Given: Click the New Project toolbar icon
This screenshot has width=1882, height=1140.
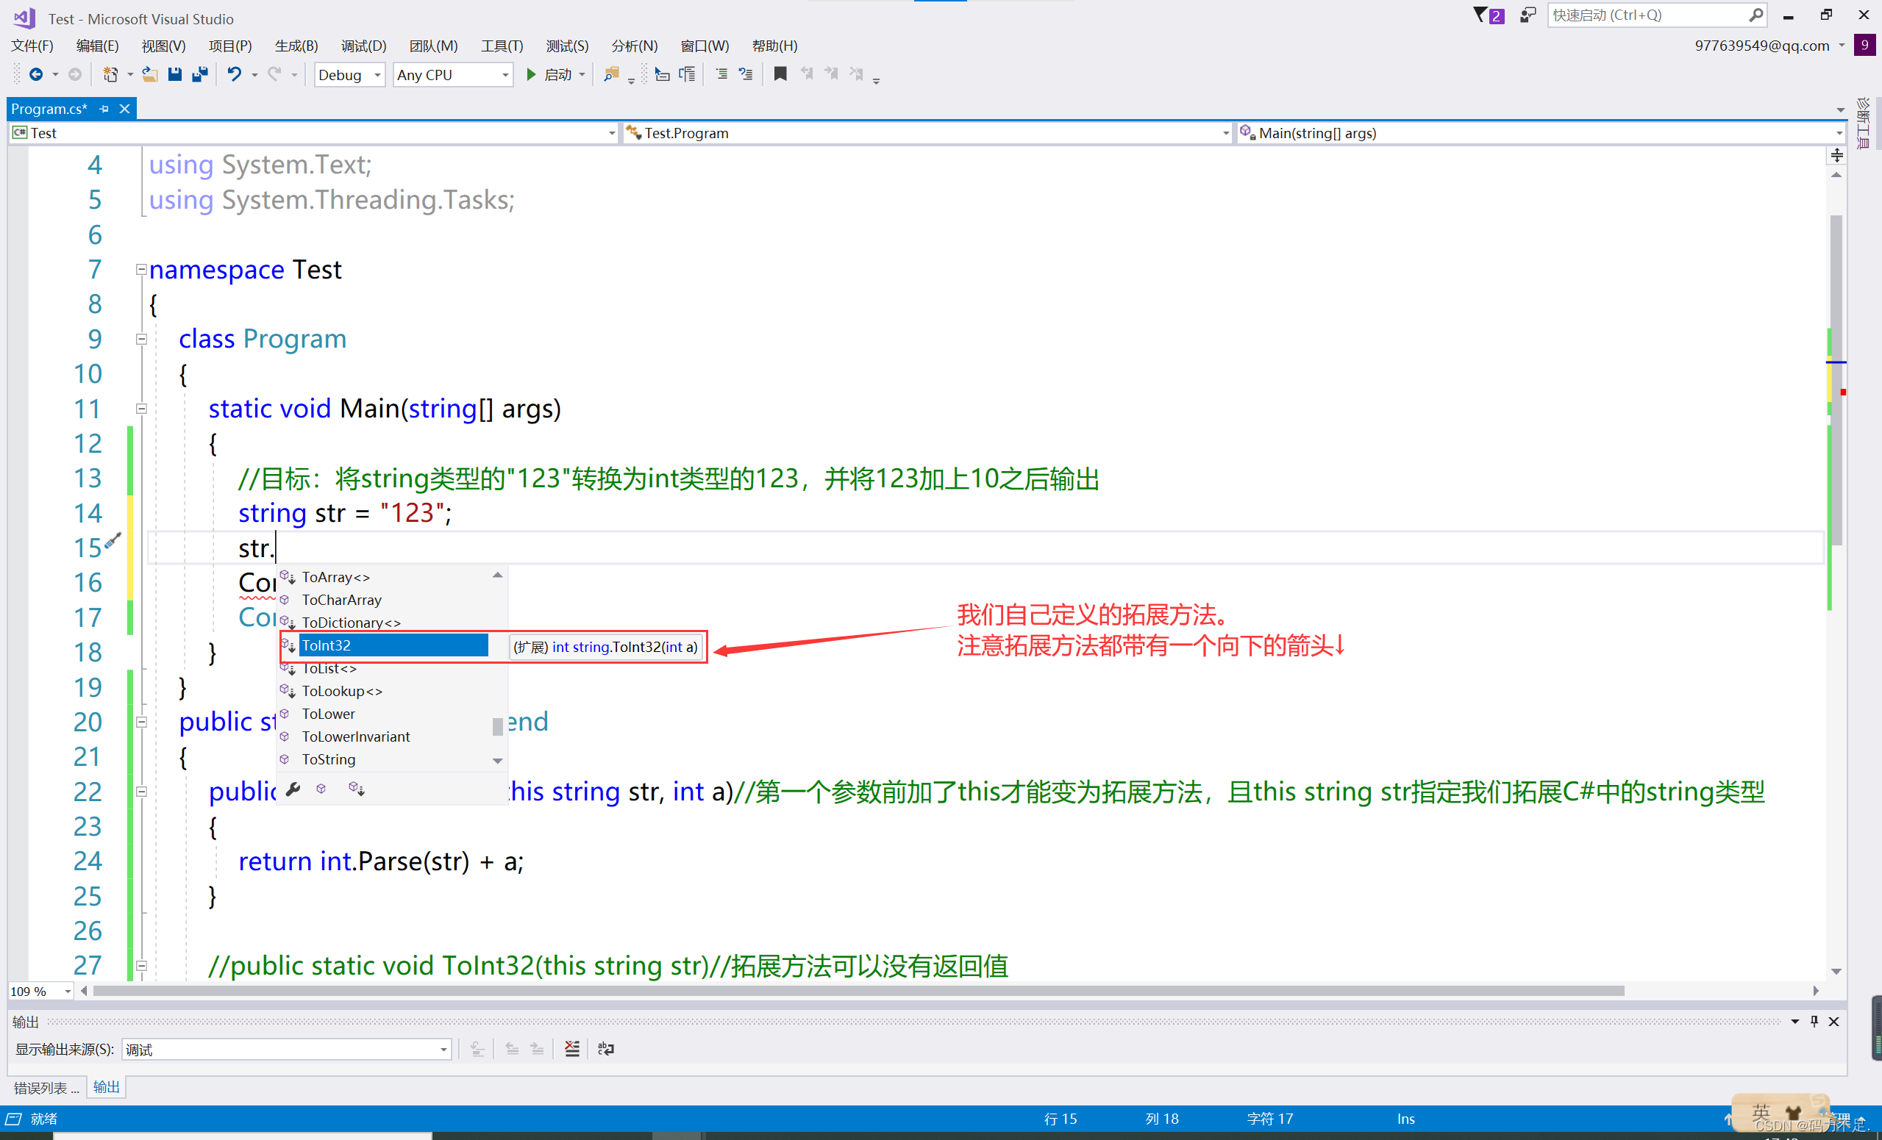Looking at the screenshot, I should (x=111, y=74).
